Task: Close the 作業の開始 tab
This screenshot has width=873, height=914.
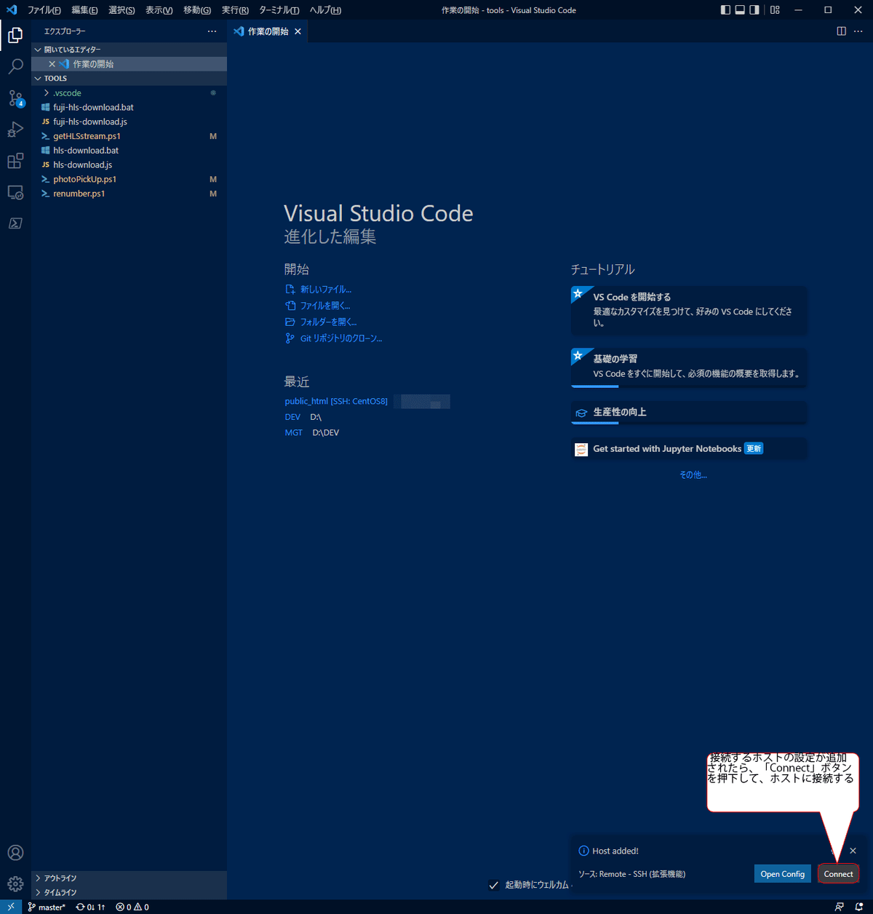Action: (298, 31)
